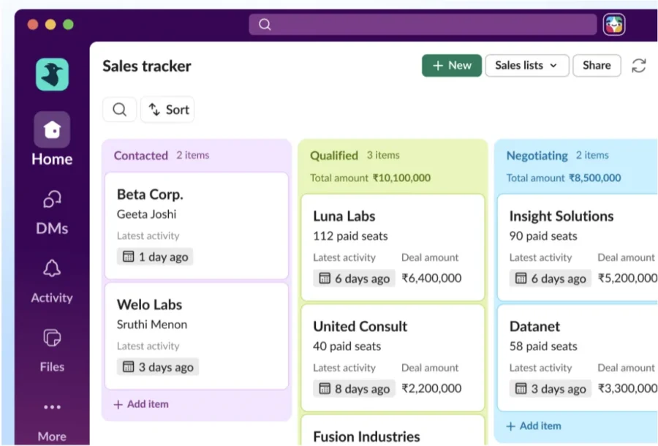The width and height of the screenshot is (658, 446).
Task: Click the calendar icon on Beta Corp. card
Action: [x=128, y=257]
